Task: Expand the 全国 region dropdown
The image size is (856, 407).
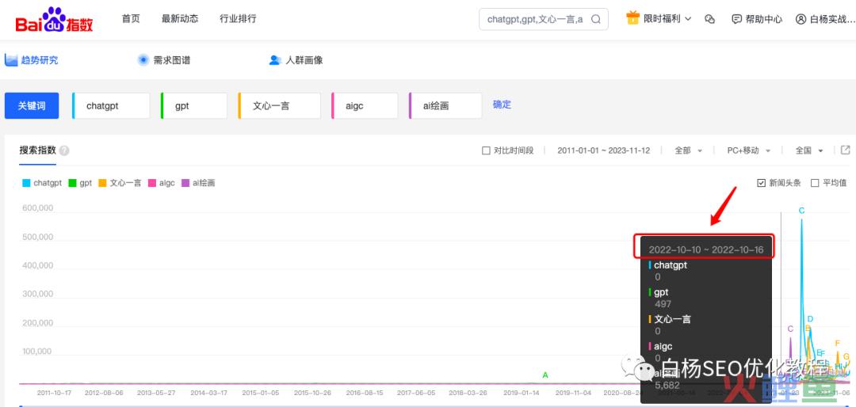Action: 809,150
